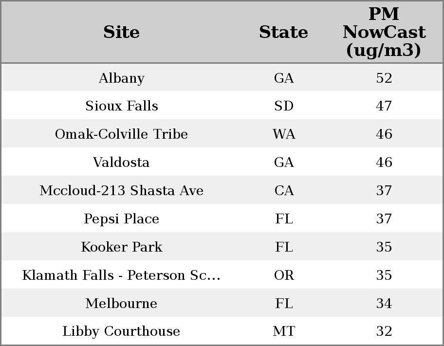The height and width of the screenshot is (346, 444).
Task: Click the CA state cell
Action: (x=284, y=191)
